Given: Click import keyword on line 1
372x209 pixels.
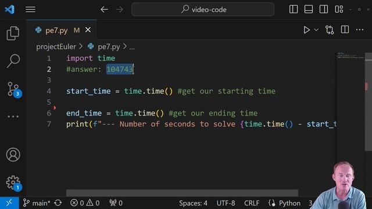Looking at the screenshot, I should point(79,58).
